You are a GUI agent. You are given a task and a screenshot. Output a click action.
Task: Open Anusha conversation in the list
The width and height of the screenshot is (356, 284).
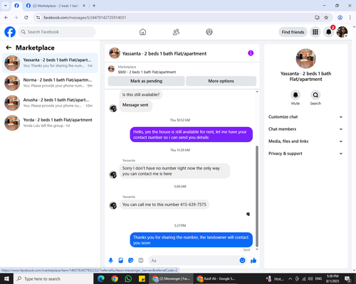(50, 103)
